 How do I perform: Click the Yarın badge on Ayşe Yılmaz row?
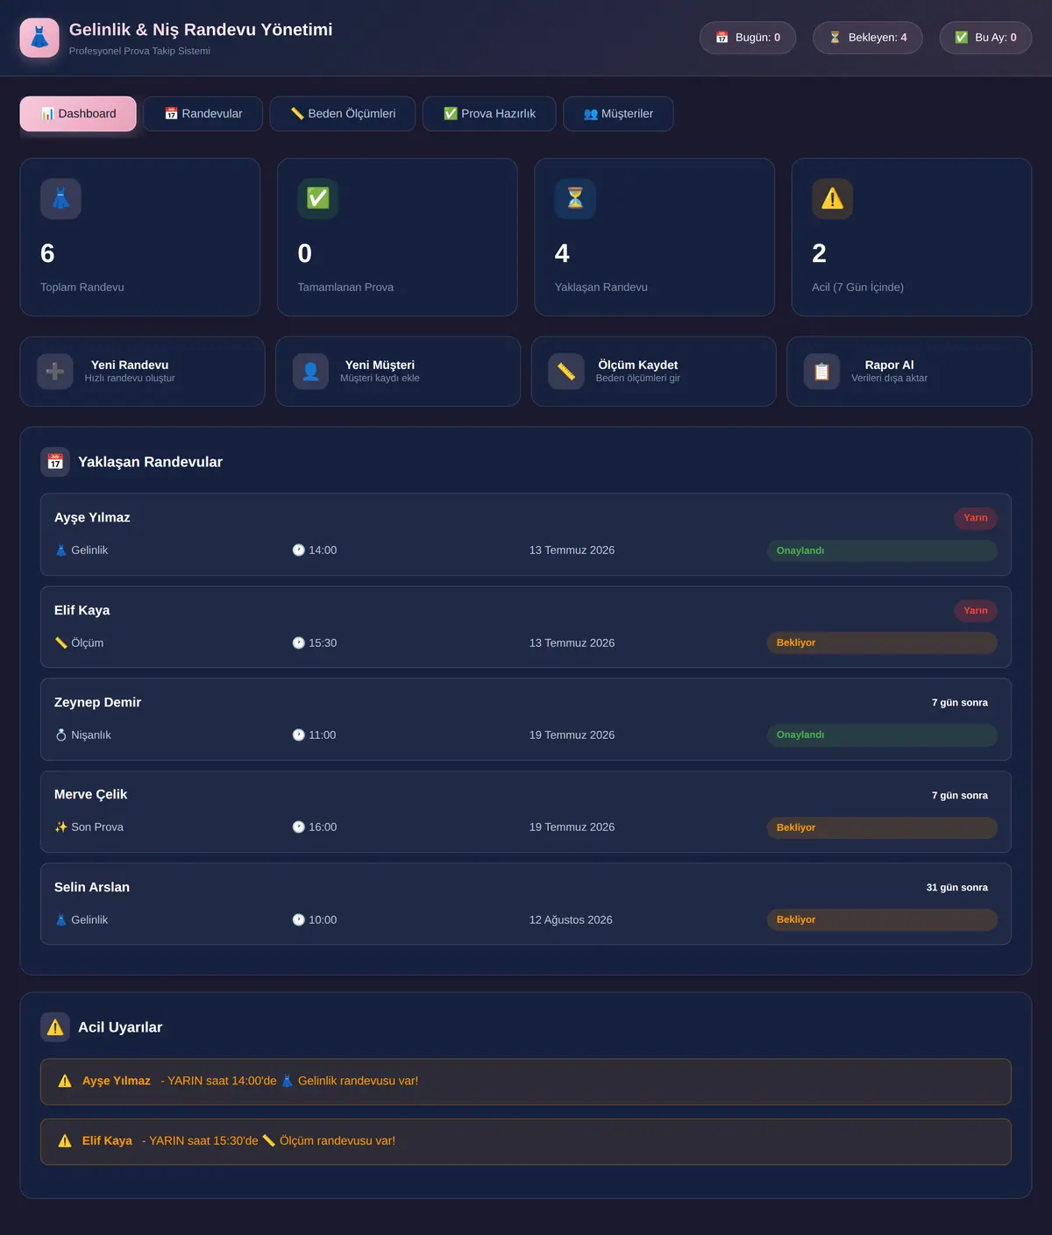coord(976,518)
